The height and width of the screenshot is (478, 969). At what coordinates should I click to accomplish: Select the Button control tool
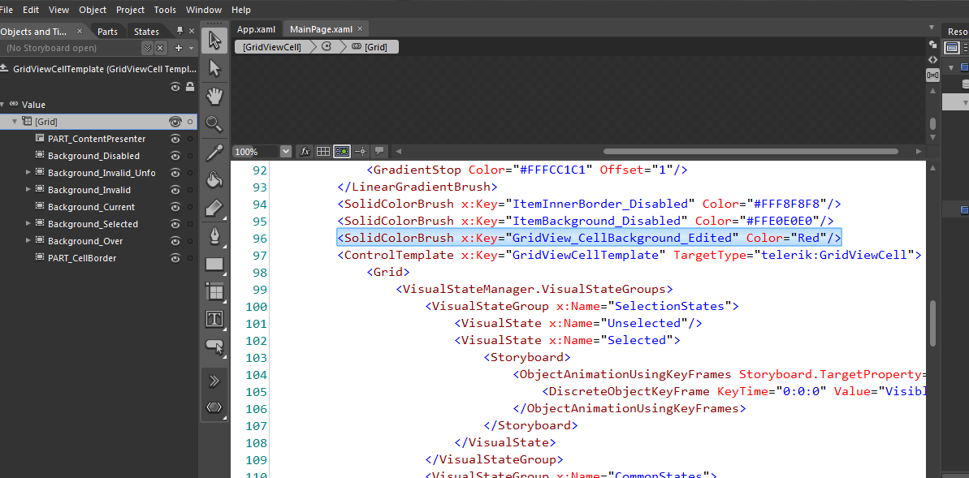tap(214, 347)
